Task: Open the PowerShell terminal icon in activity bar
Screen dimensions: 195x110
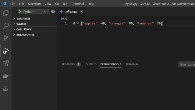Action: click(6, 89)
